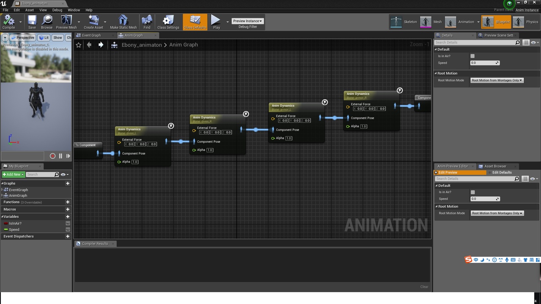Start recording in preview viewport

(x=53, y=156)
